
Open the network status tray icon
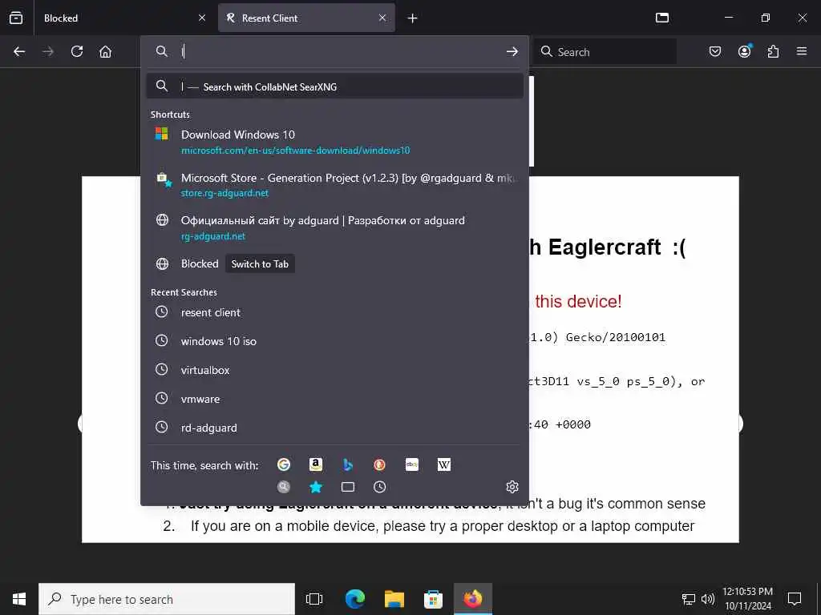(x=688, y=599)
